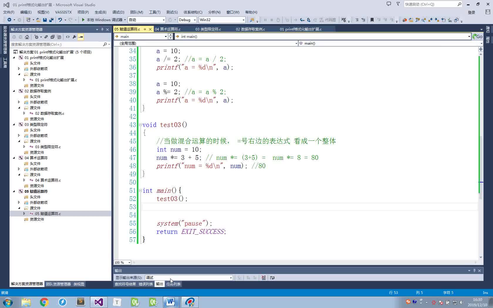Click the 代码图 code map button
The image size is (493, 308).
coord(328,20)
